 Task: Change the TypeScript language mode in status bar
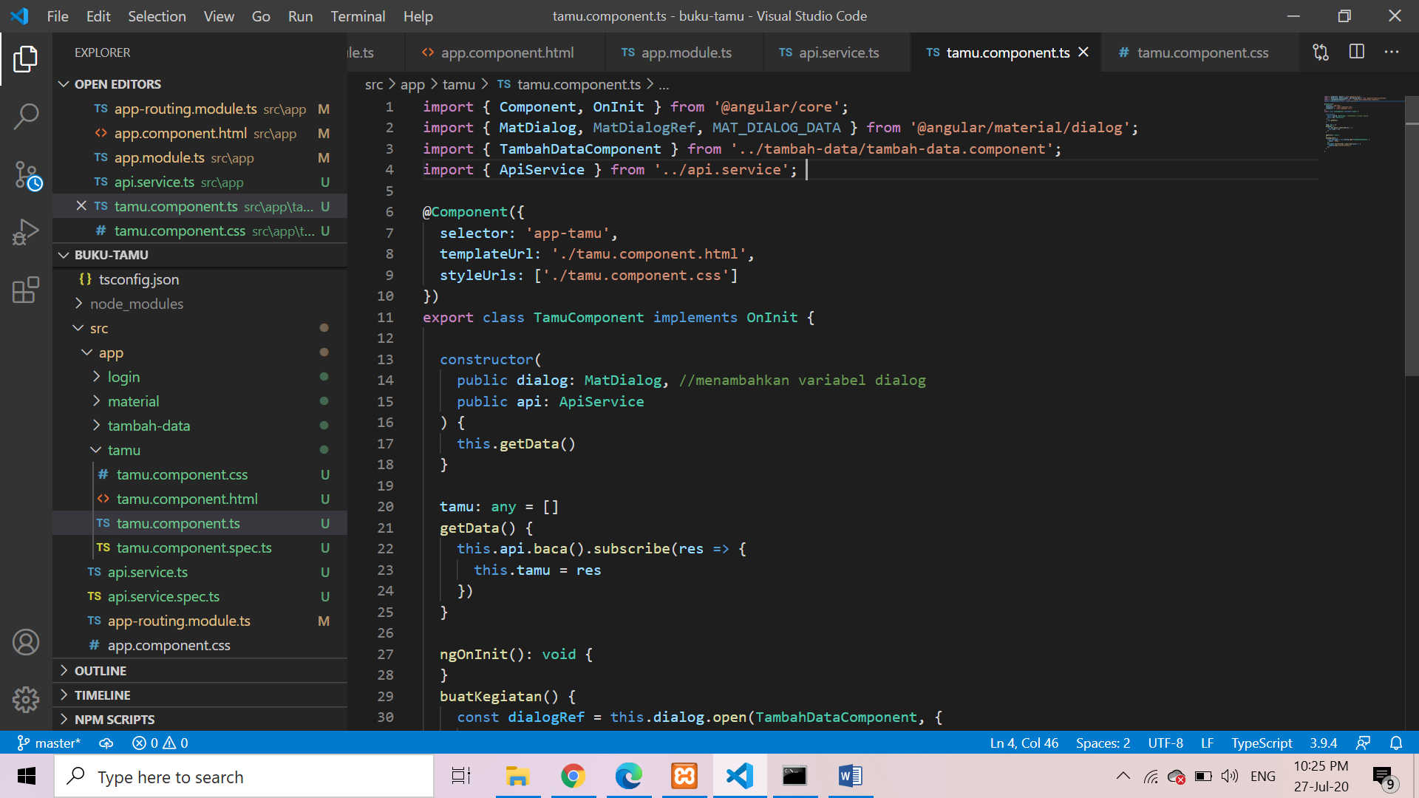(1261, 743)
